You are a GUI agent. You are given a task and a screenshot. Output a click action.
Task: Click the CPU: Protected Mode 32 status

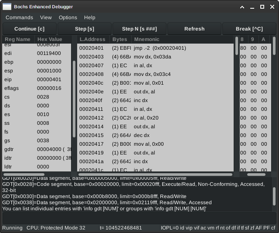56,228
